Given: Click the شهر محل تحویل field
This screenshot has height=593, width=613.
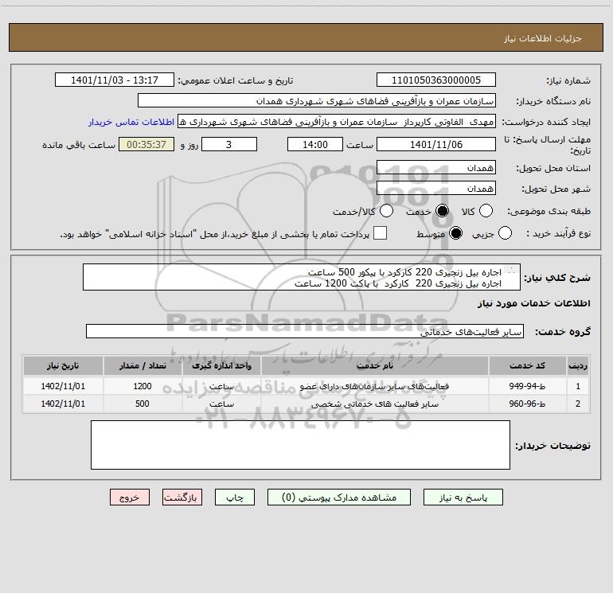Looking at the screenshot, I should point(436,189).
